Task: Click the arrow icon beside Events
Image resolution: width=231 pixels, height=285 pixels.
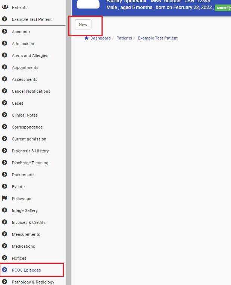Action: tap(4, 186)
